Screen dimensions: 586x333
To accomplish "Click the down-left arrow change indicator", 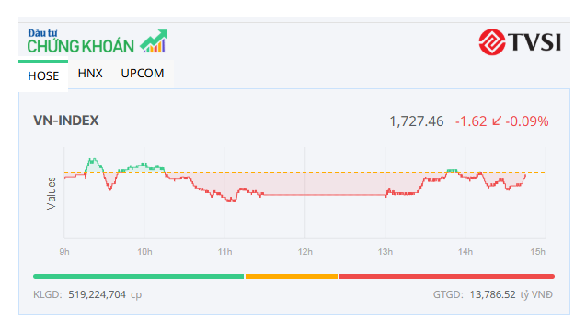I will point(497,121).
